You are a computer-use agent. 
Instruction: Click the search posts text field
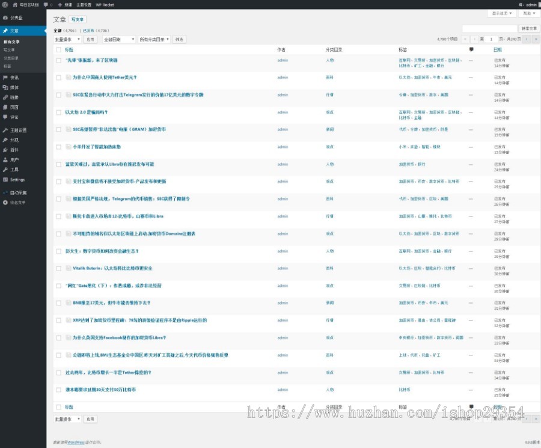489,28
